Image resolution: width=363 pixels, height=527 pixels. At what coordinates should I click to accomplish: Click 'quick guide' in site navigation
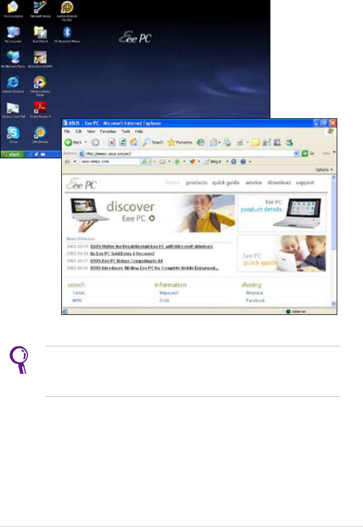coord(226,182)
